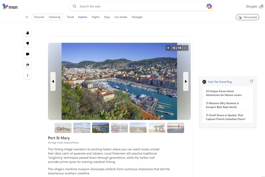
Task: Open the Packages section
Action: (x=137, y=17)
